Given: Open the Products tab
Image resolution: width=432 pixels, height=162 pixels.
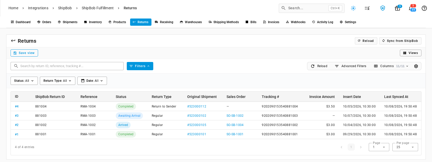Looking at the screenshot, I should point(117,22).
